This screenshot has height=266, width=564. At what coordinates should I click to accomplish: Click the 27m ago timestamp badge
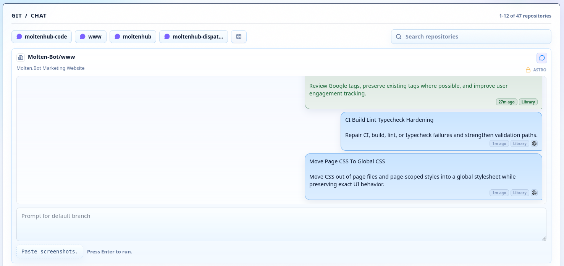[506, 102]
